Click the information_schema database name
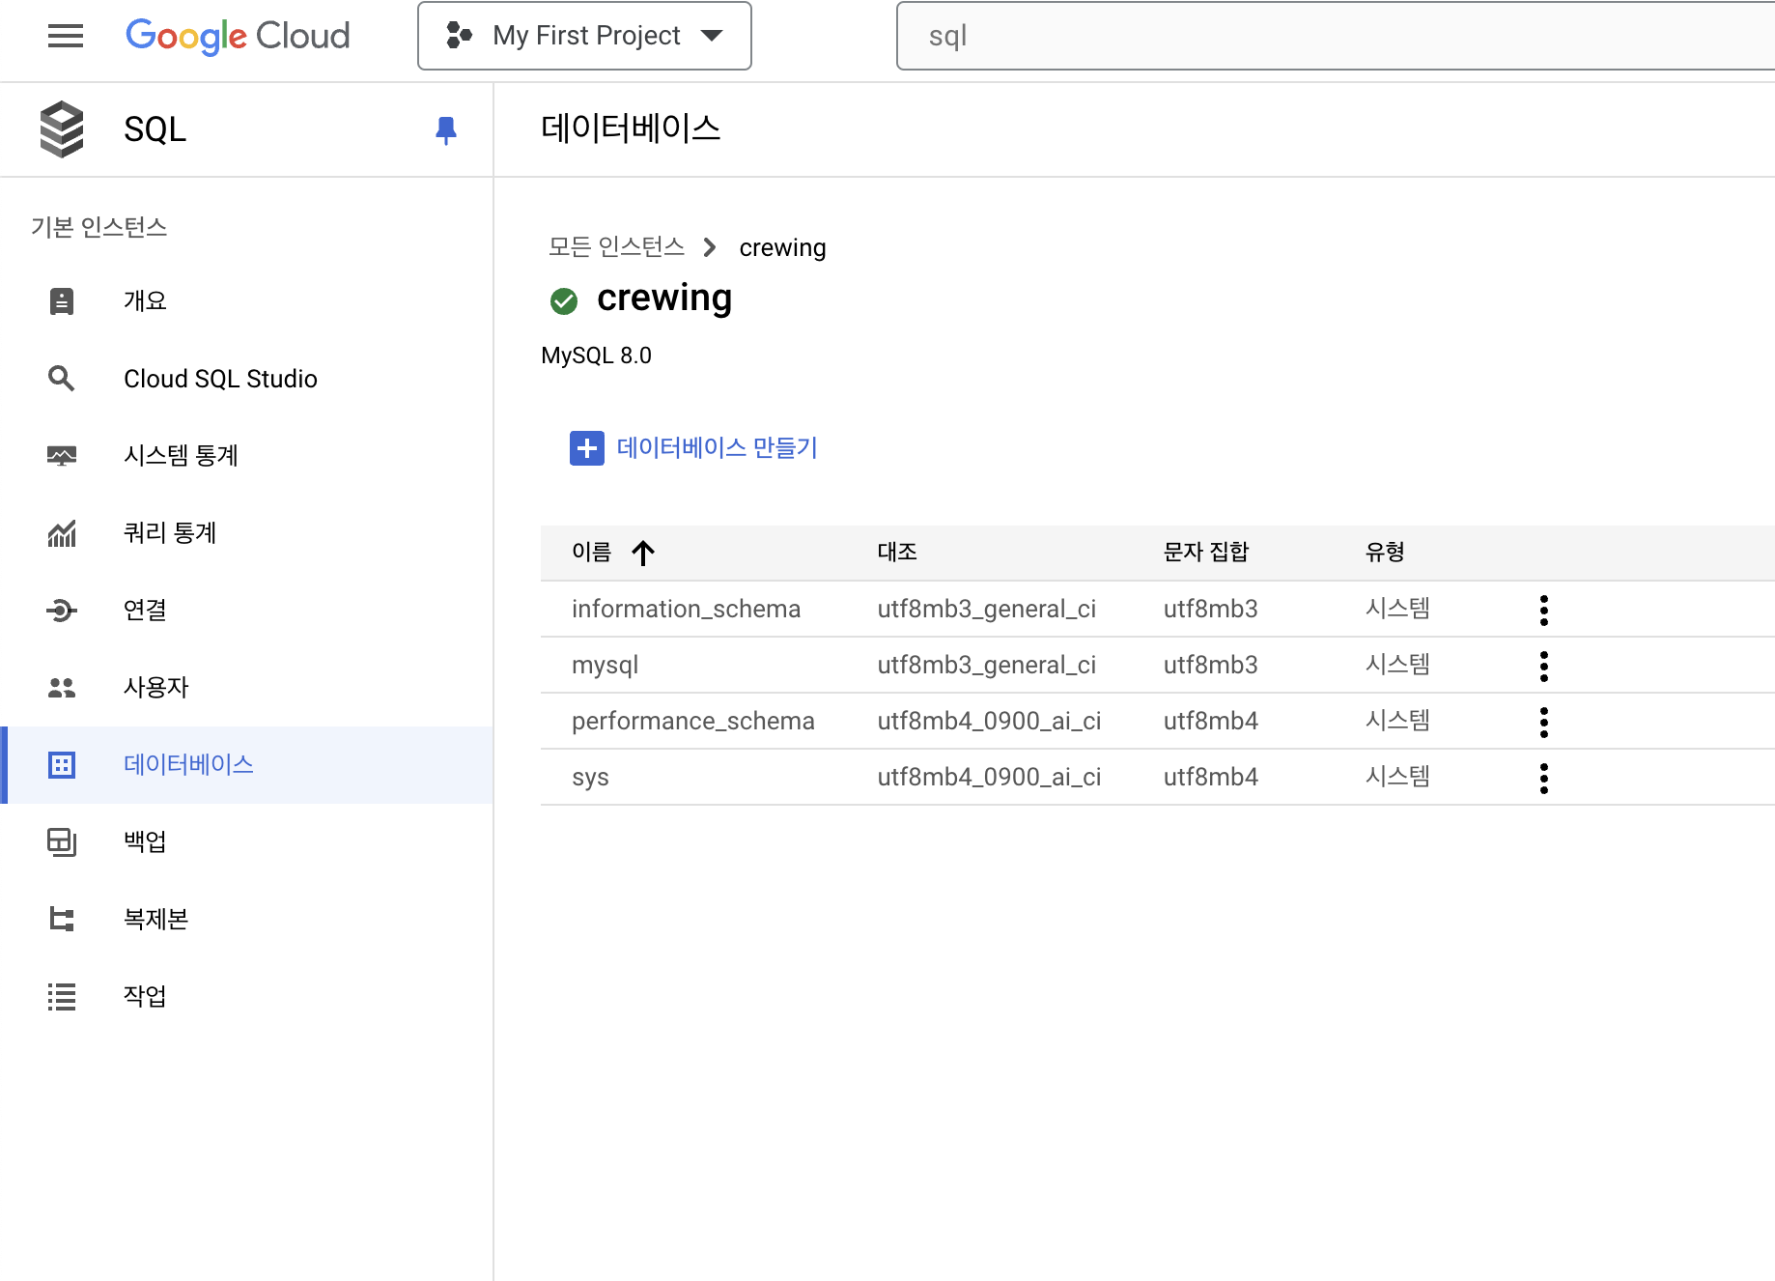Screen dimensions: 1775x1281 coord(686,609)
